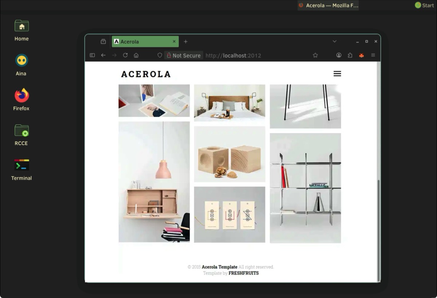
Task: Open the Firefox application menu
Action: [x=373, y=55]
